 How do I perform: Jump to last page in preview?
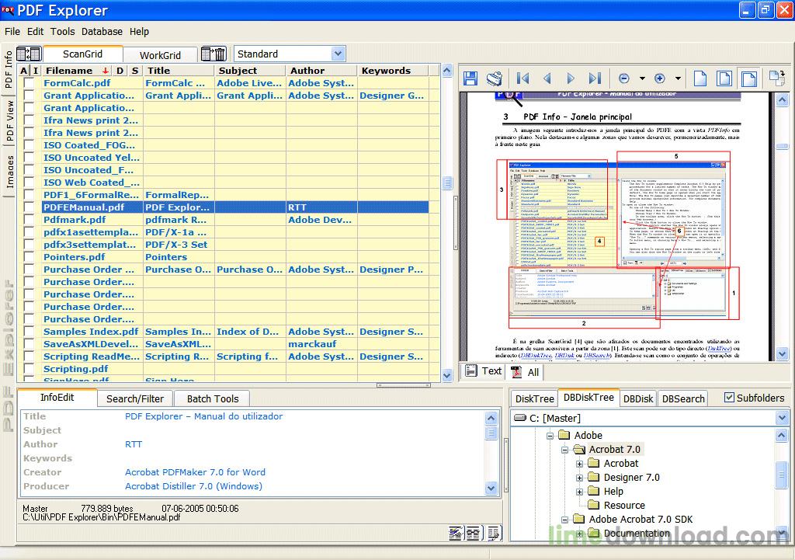click(x=595, y=78)
